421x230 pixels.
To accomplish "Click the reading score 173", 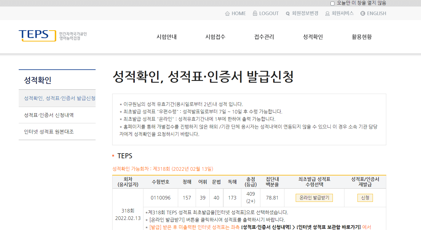I will pyautogui.click(x=232, y=198).
